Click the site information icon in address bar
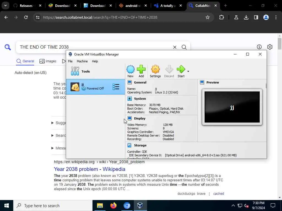Image resolution: width=282 pixels, height=211 pixels. 37,17
